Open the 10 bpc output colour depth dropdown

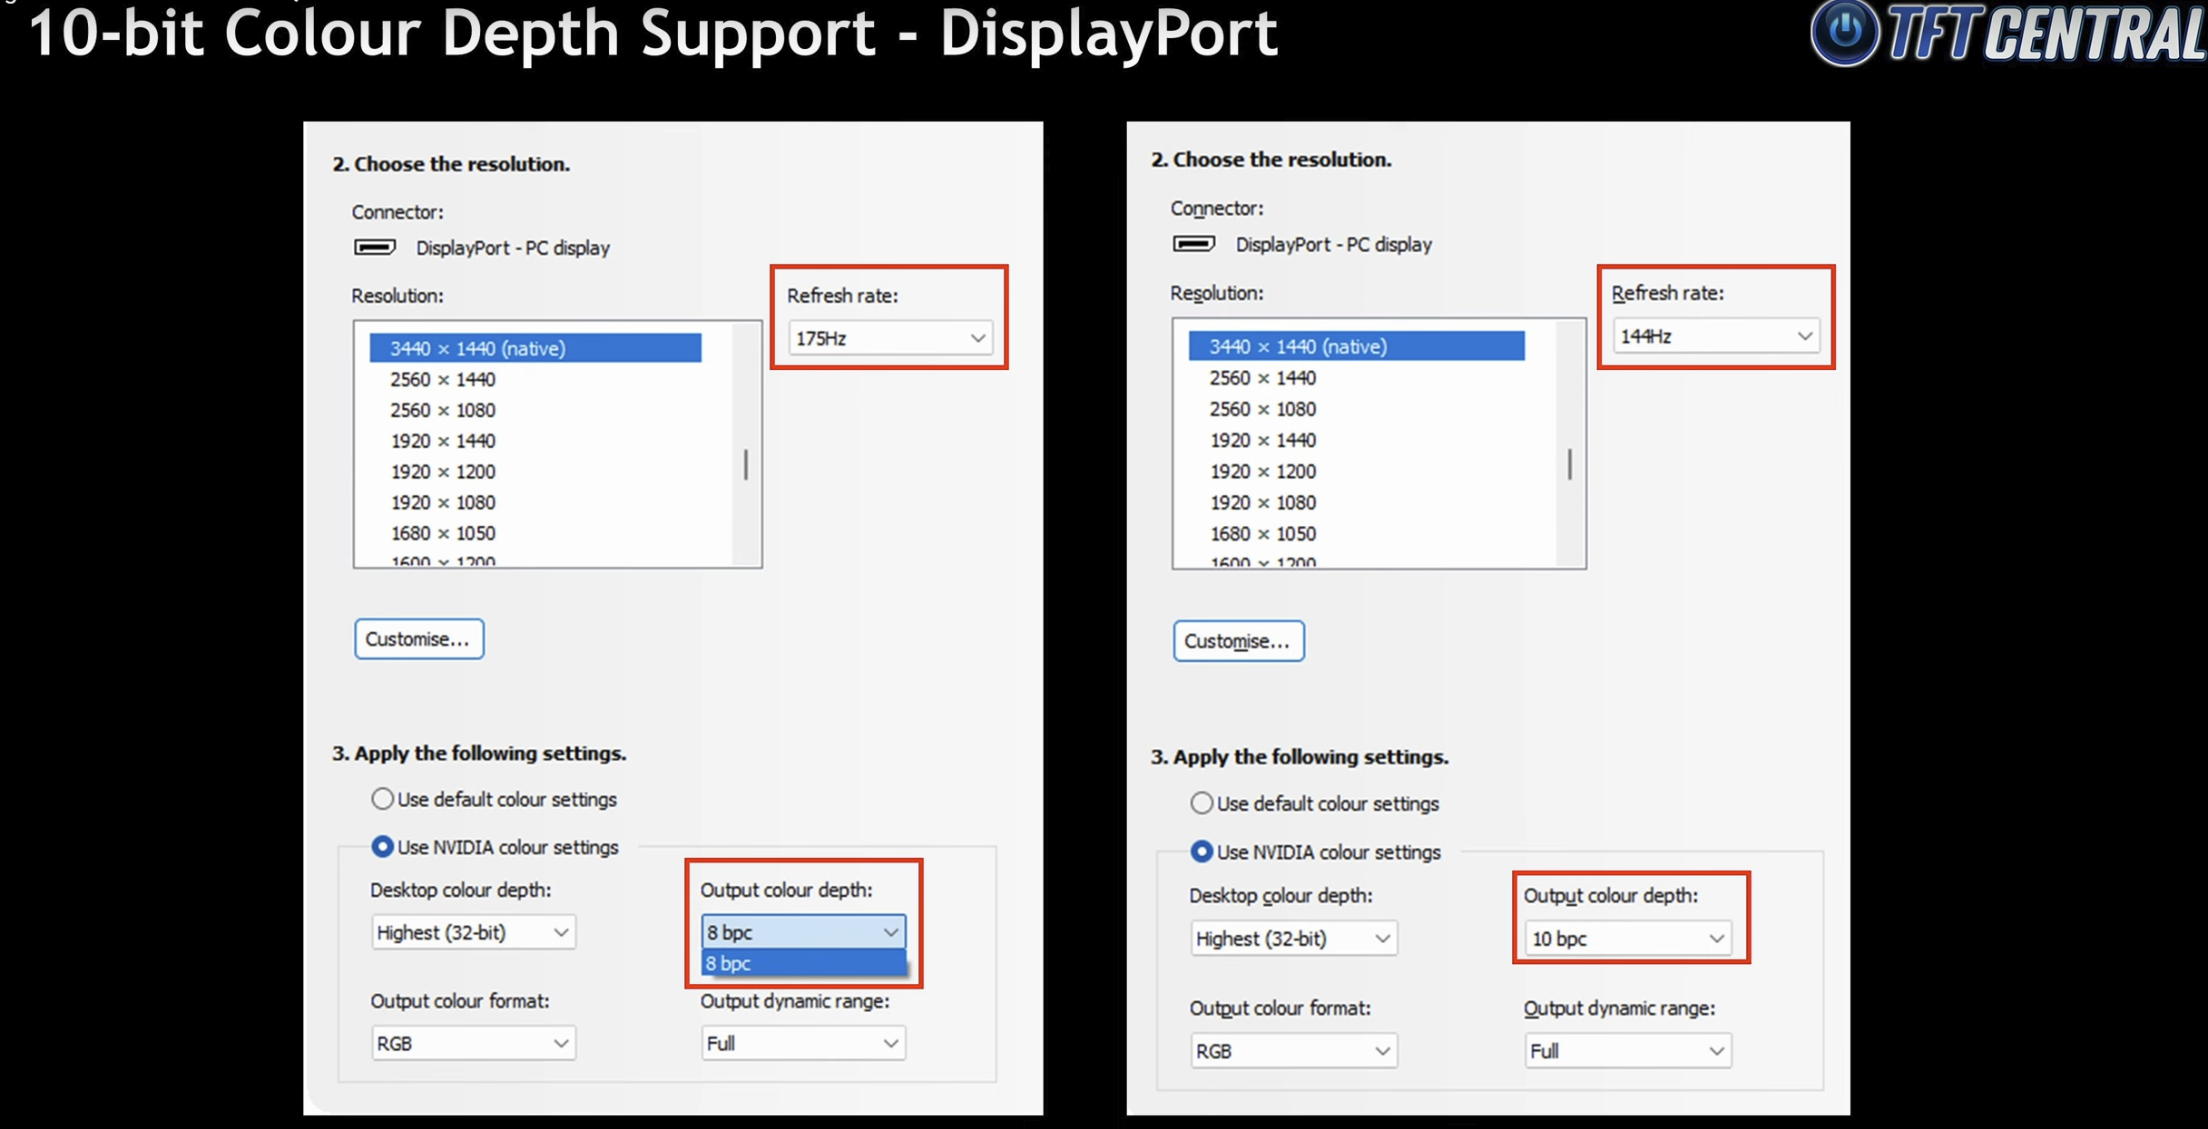[1628, 939]
